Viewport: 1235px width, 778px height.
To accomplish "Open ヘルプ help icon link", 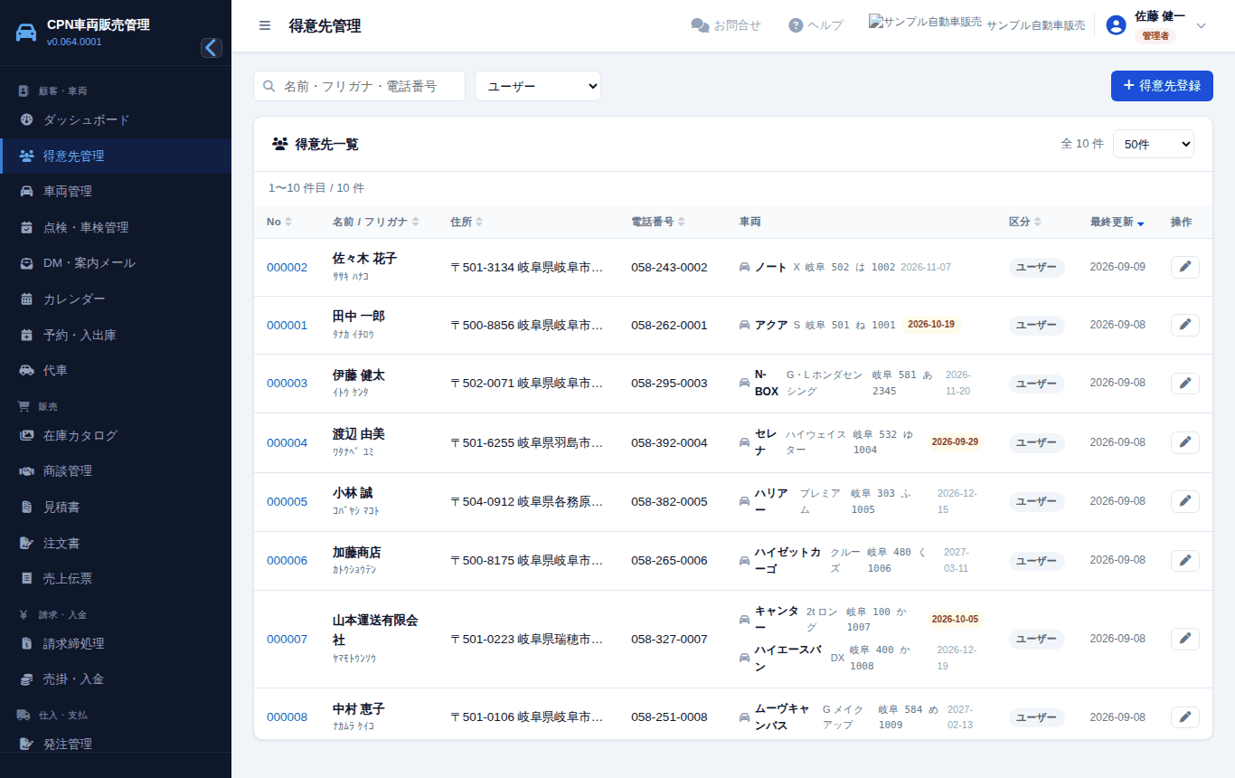I will click(x=815, y=25).
